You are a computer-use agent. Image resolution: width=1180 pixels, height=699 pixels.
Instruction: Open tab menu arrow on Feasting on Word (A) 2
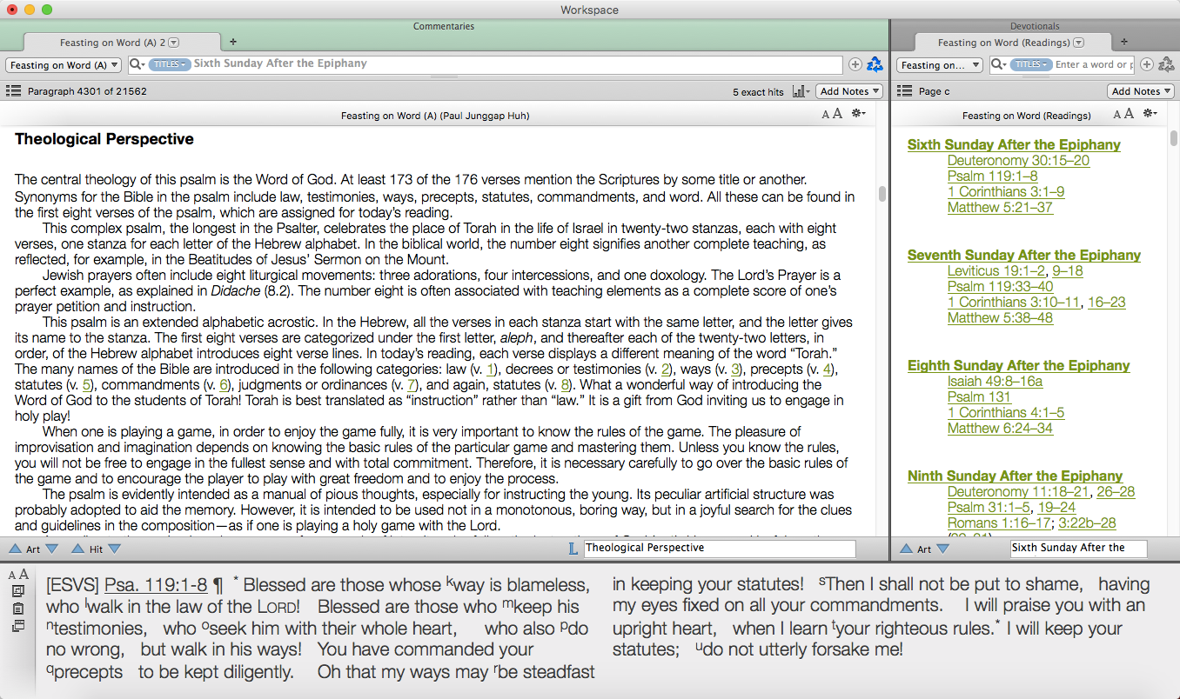(x=174, y=43)
